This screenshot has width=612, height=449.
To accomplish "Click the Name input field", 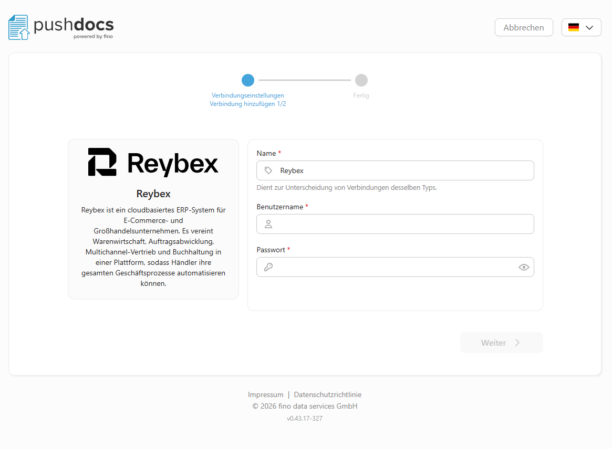I will click(x=395, y=170).
